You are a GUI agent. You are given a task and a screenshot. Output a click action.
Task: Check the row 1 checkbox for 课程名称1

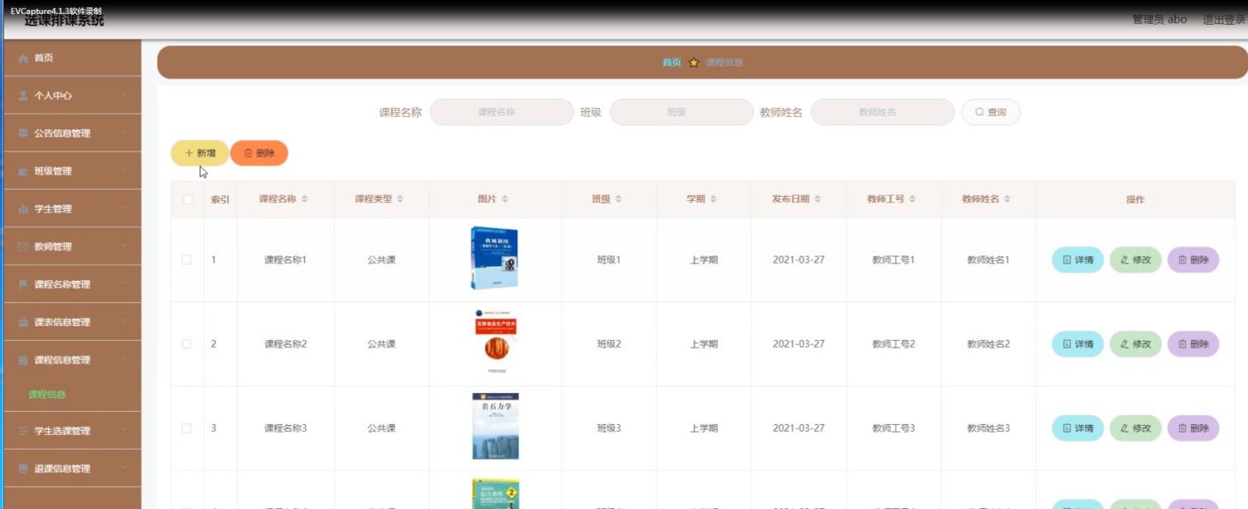click(186, 260)
